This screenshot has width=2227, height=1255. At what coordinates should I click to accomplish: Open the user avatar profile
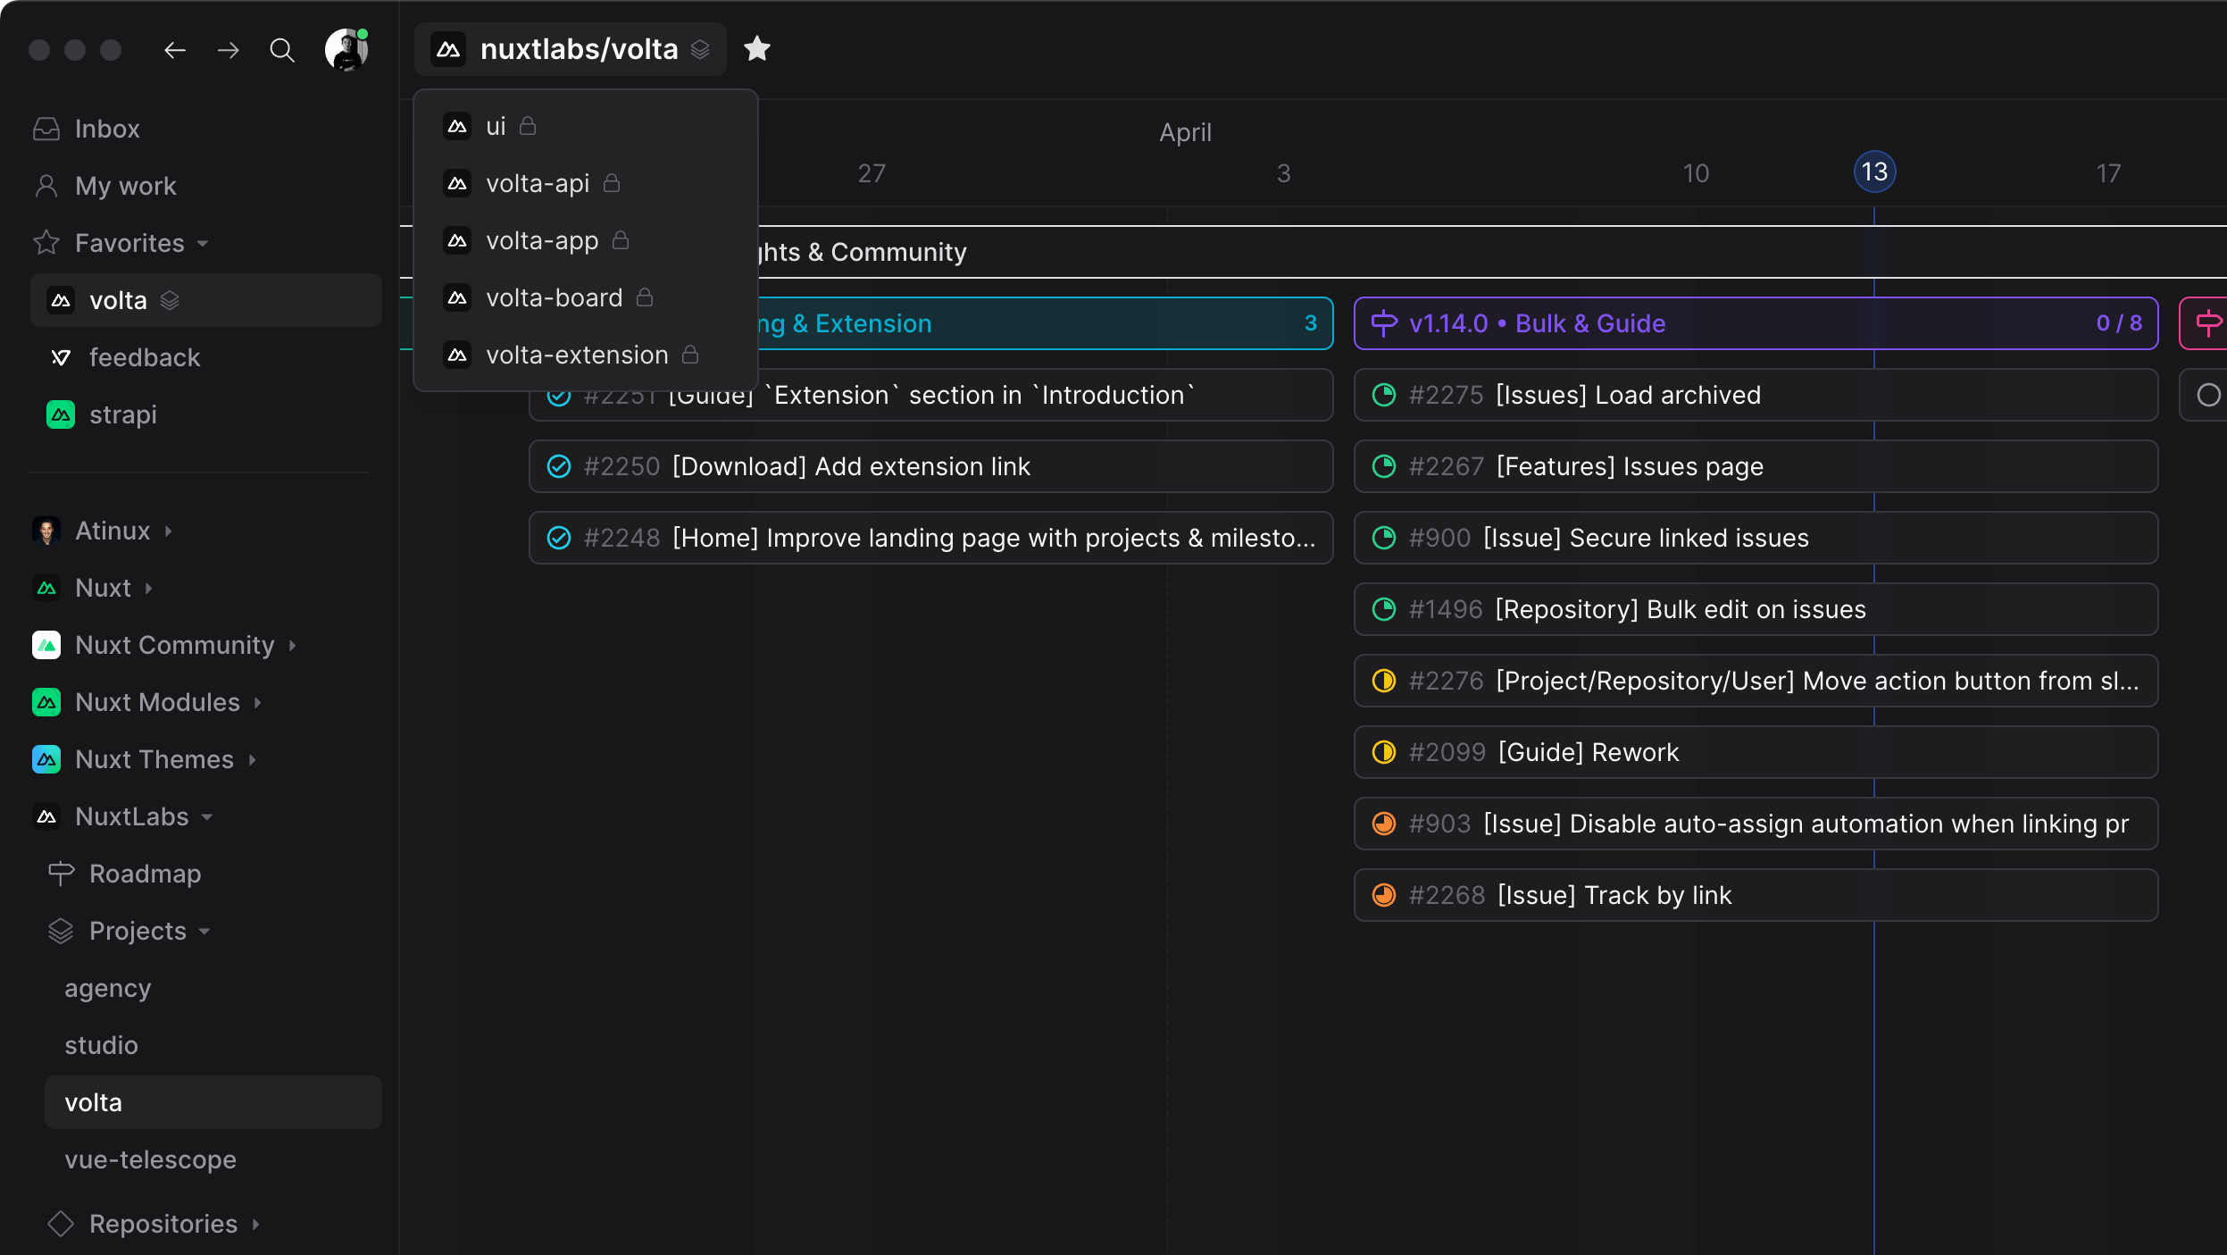point(346,50)
